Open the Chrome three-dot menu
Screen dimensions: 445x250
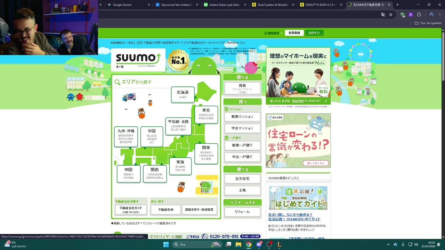(439, 15)
